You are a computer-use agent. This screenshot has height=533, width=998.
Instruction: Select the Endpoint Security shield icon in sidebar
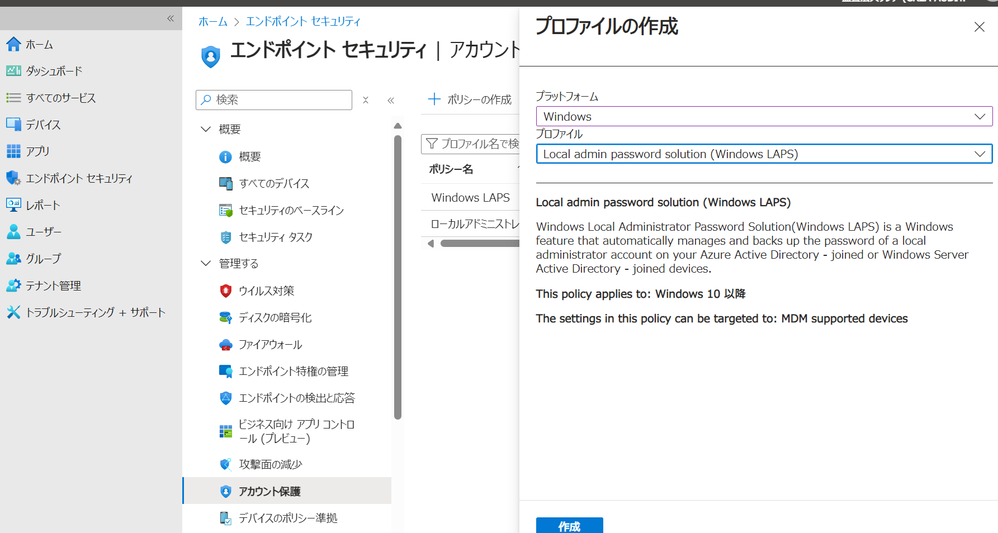coord(13,178)
